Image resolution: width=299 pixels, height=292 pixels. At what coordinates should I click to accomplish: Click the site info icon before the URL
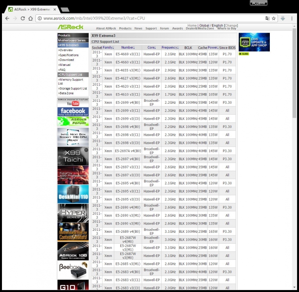pyautogui.click(x=39, y=18)
